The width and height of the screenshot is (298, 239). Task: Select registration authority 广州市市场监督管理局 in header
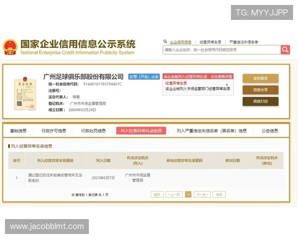coord(88,104)
